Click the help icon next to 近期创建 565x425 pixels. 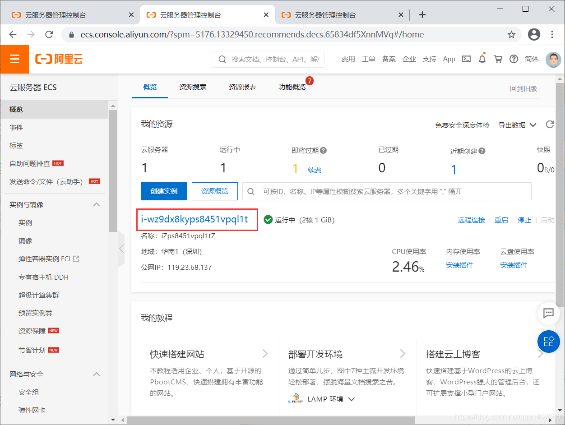pyautogui.click(x=482, y=151)
